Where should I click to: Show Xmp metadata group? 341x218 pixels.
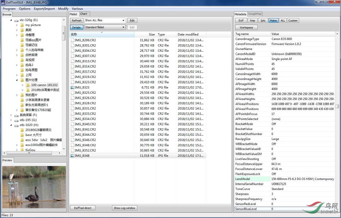(x=253, y=20)
